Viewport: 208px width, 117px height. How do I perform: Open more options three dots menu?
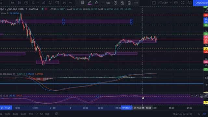coord(136,3)
